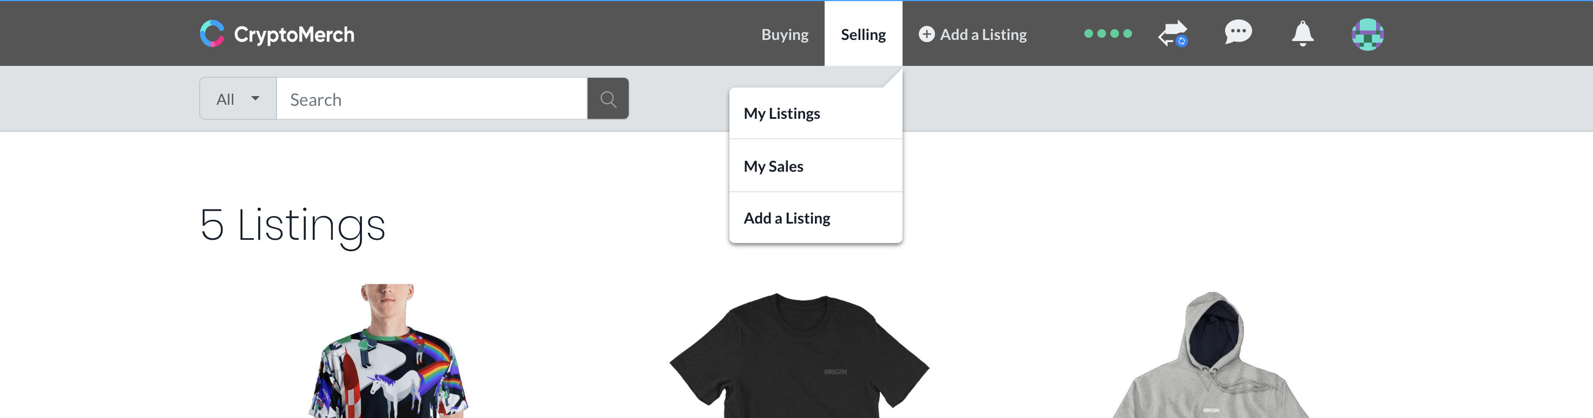The height and width of the screenshot is (418, 1593).
Task: Click the plus icon beside Add a Listing
Action: click(x=926, y=34)
